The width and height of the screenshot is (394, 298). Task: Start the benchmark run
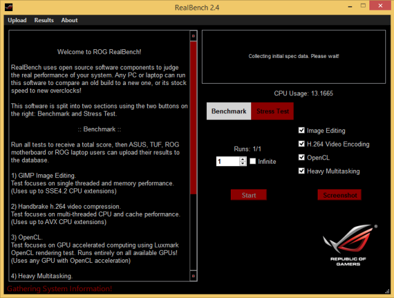click(249, 195)
